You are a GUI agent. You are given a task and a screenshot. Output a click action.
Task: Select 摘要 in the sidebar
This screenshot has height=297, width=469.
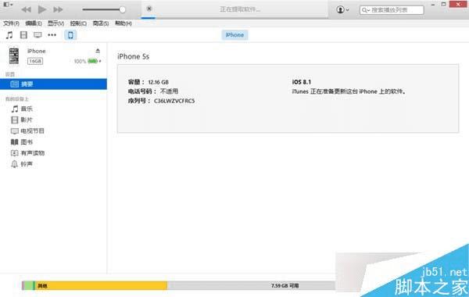[x=53, y=84]
